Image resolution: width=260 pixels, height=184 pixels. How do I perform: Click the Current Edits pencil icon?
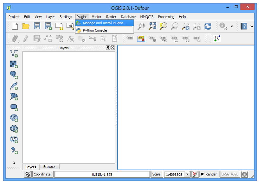[15, 39]
